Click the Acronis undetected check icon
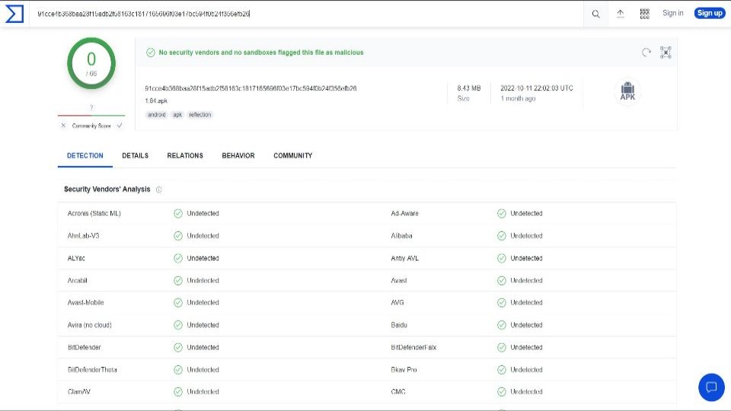Image resolution: width=731 pixels, height=411 pixels. click(x=178, y=213)
